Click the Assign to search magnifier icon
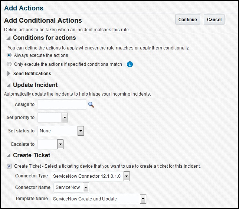Viewport: 239px width, 209px height. [91, 105]
